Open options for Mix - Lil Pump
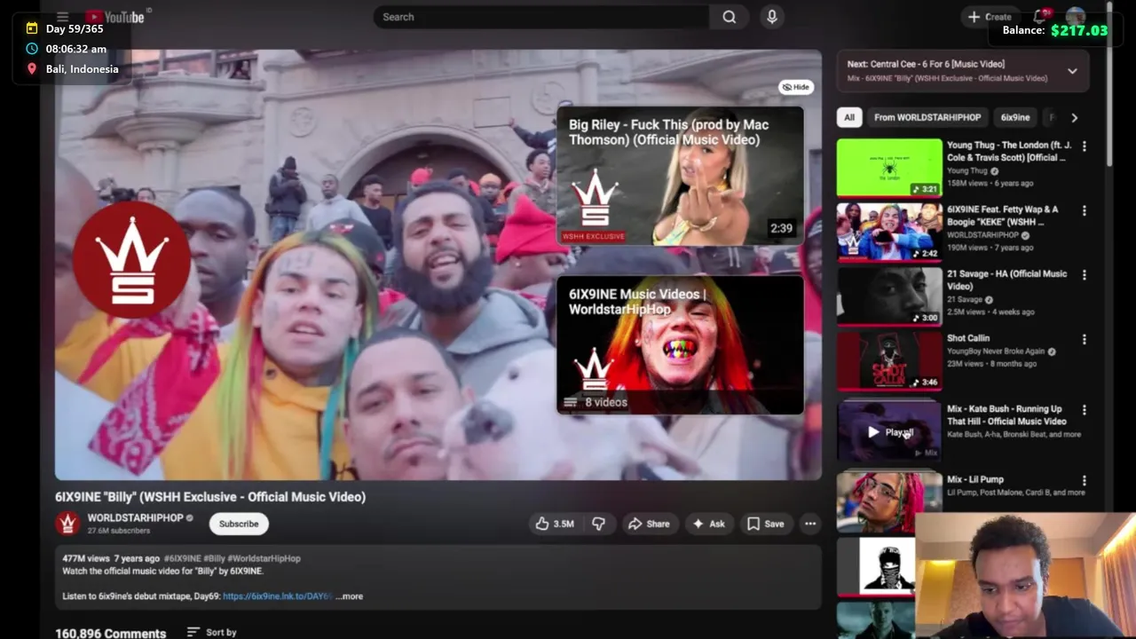1136x639 pixels. coord(1084,480)
